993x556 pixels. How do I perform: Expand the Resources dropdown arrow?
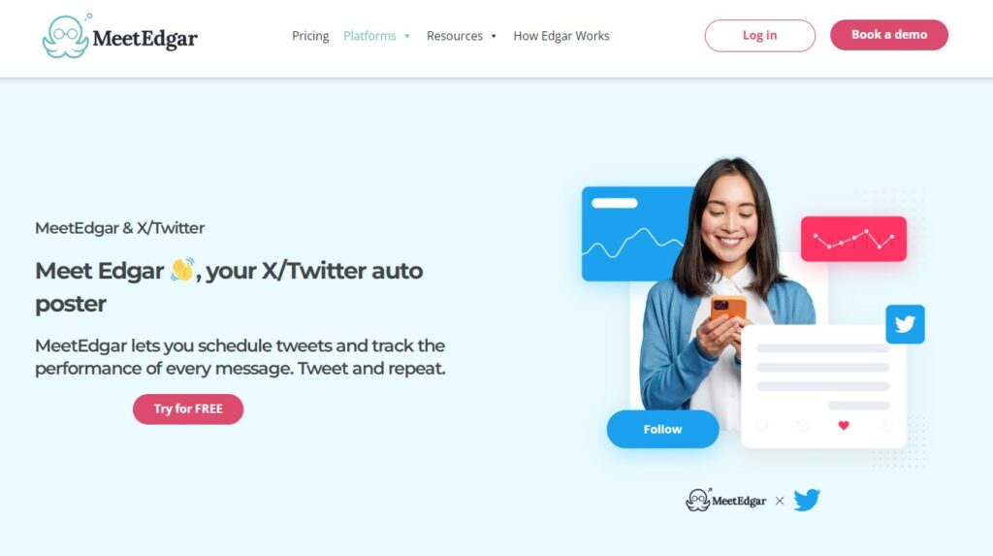tap(494, 36)
